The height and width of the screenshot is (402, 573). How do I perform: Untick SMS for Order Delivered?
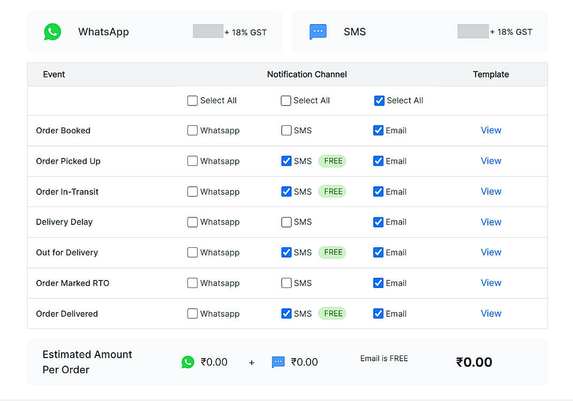[286, 314]
